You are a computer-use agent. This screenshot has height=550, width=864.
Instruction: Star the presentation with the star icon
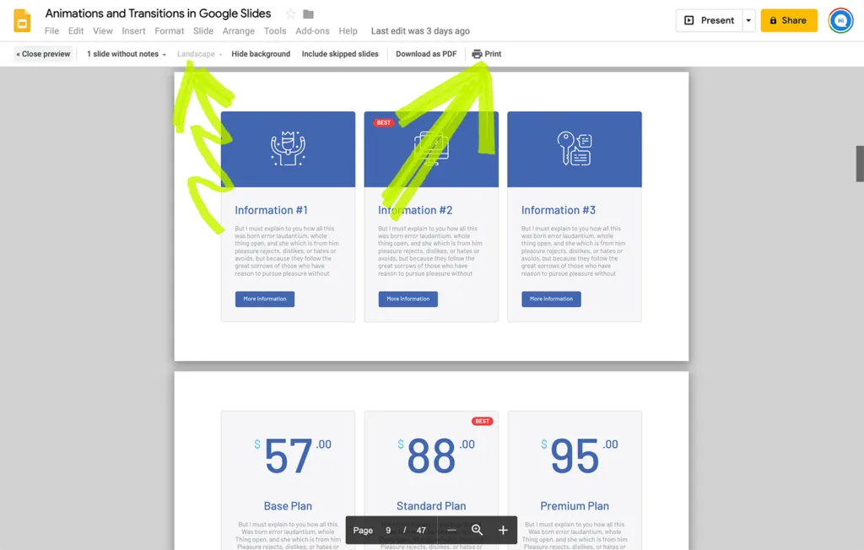coord(290,13)
